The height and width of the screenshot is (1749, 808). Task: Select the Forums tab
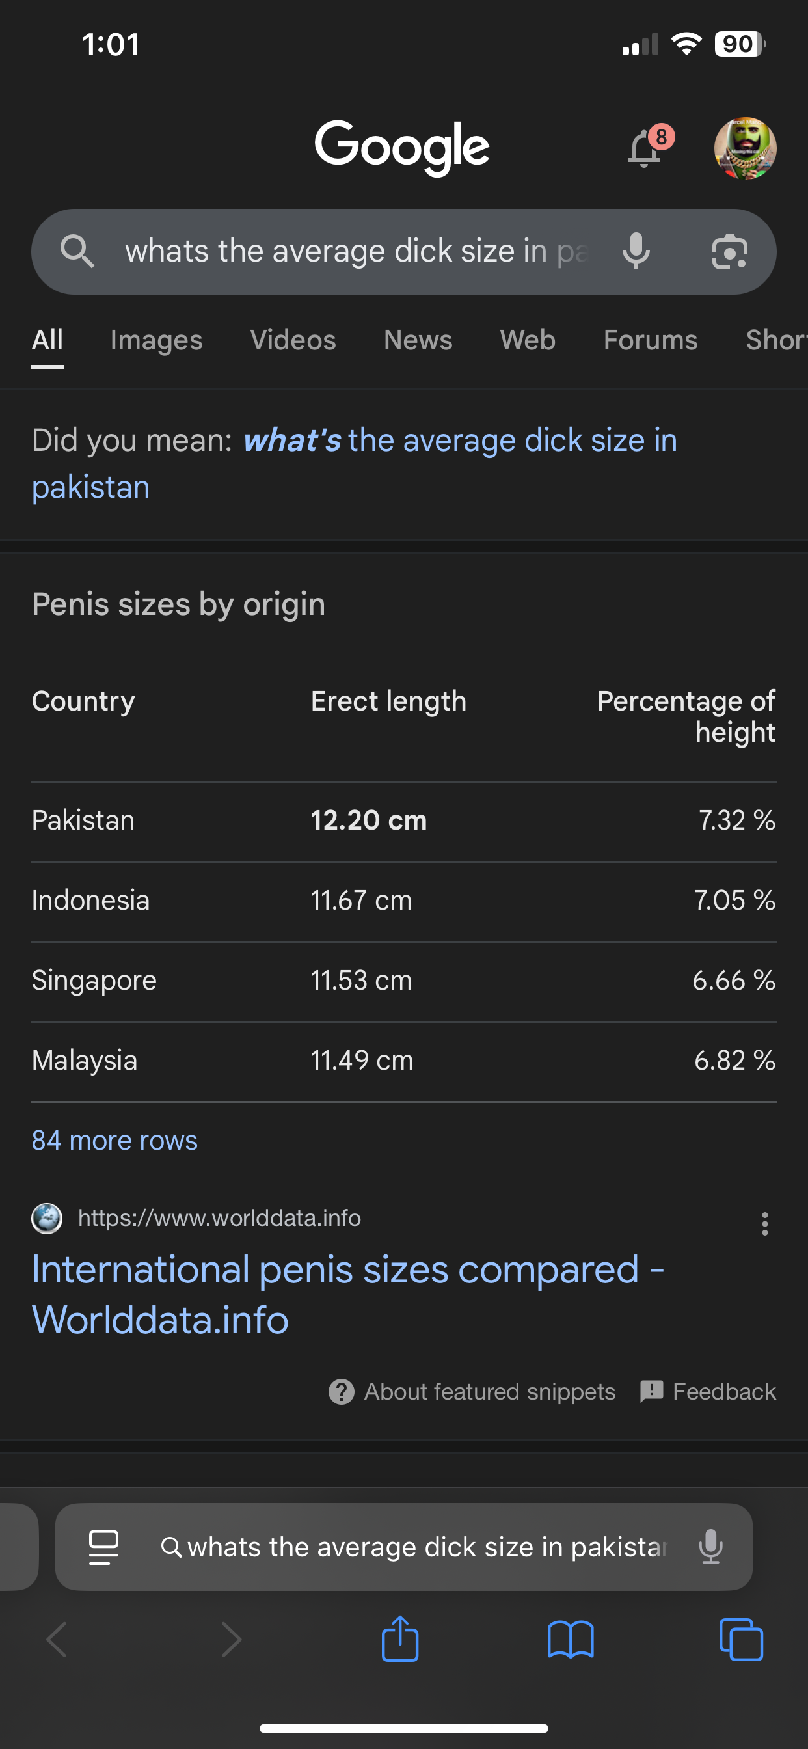tap(651, 340)
